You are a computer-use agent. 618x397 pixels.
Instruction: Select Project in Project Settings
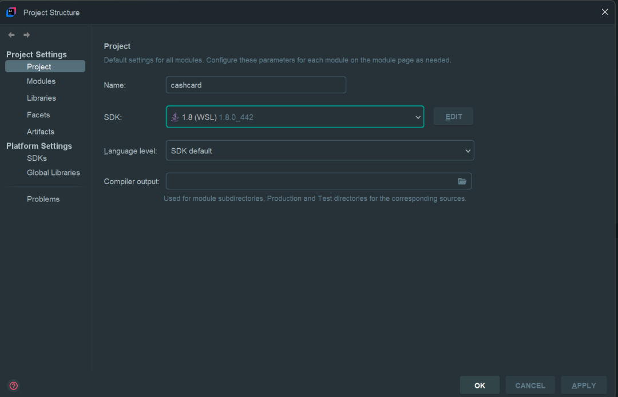coord(45,66)
